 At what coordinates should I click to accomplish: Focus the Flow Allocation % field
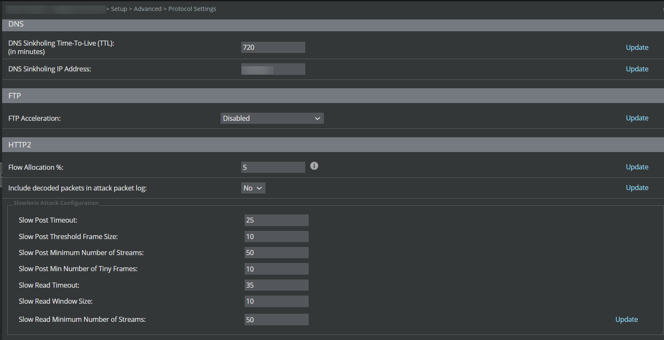[273, 167]
